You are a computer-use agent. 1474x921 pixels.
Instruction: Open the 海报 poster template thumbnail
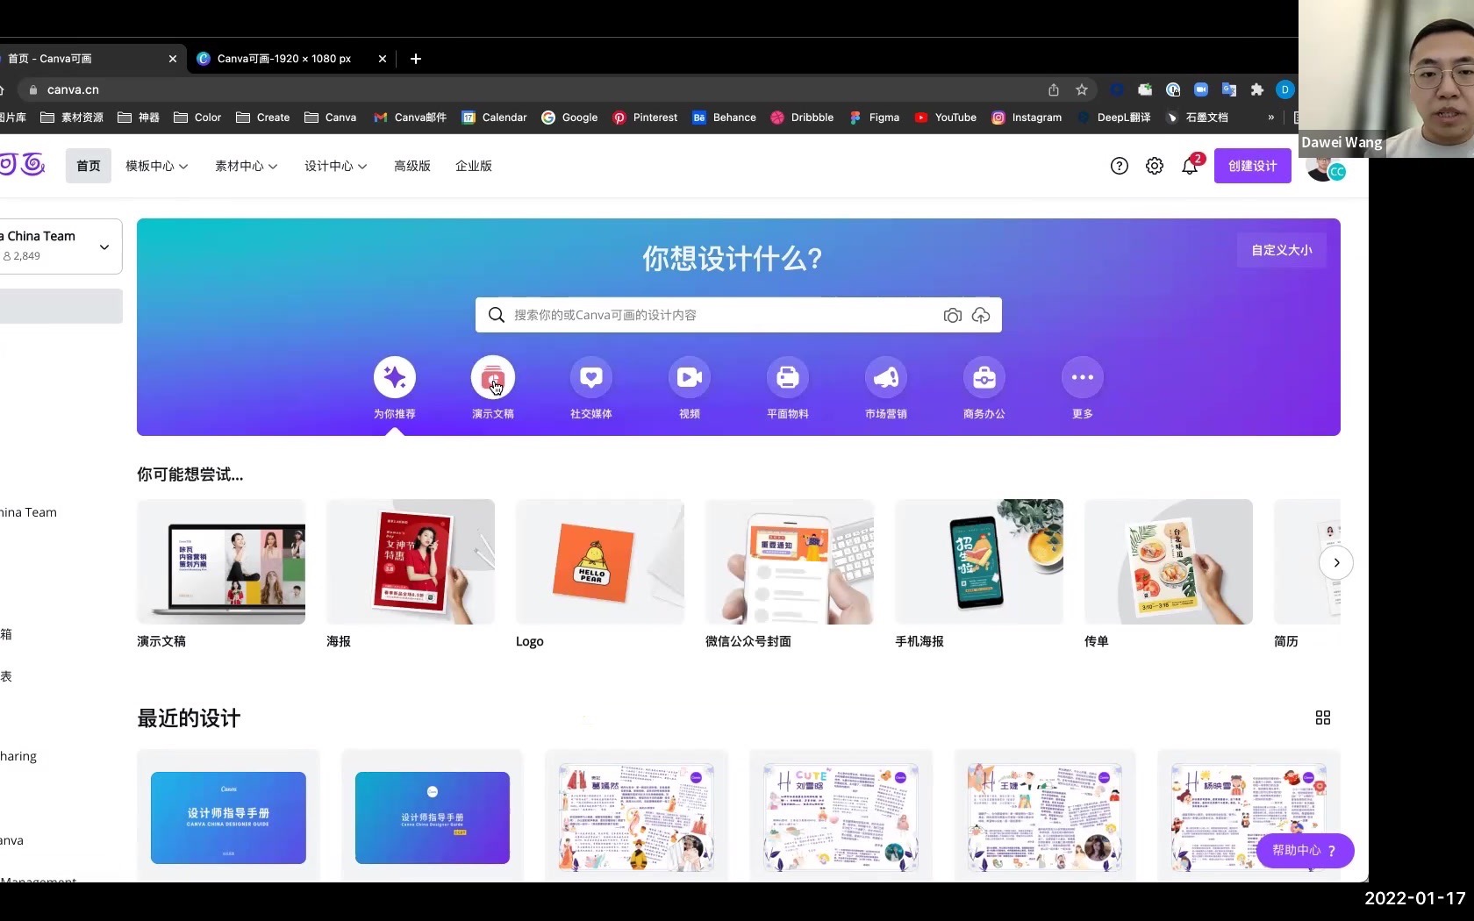point(411,561)
